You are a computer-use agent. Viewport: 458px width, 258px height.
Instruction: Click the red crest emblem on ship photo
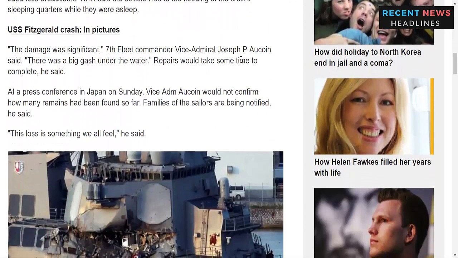(x=19, y=168)
